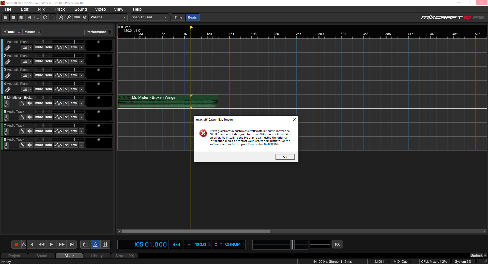This screenshot has width=488, height=264.
Task: Start recording with the red Record button
Action: pos(16,244)
